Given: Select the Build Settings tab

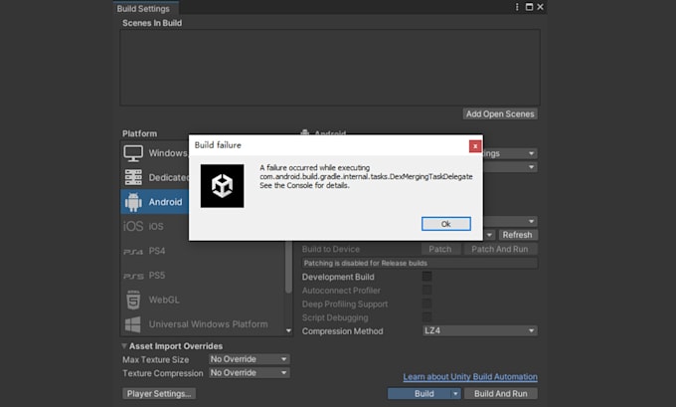Looking at the screenshot, I should coord(146,8).
